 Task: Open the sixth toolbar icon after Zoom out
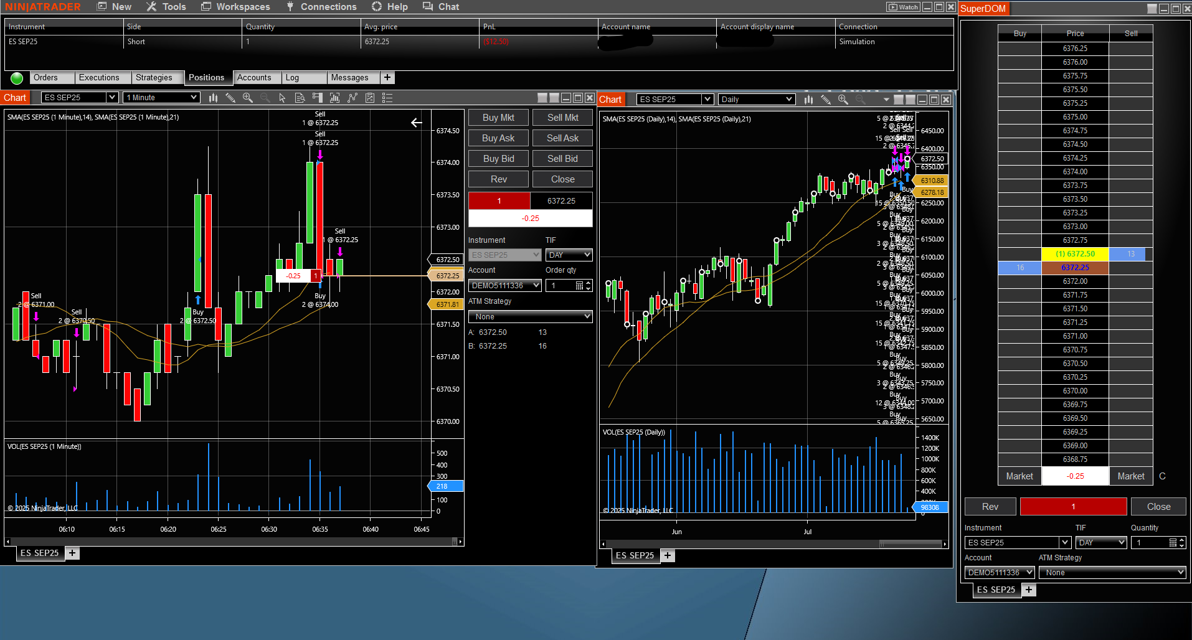pyautogui.click(x=369, y=98)
